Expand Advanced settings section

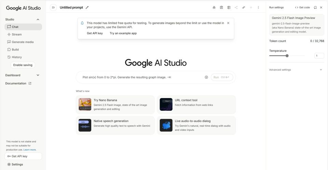(297, 69)
